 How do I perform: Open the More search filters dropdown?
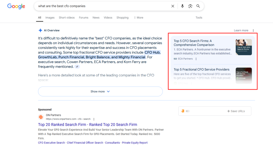tap(139, 18)
